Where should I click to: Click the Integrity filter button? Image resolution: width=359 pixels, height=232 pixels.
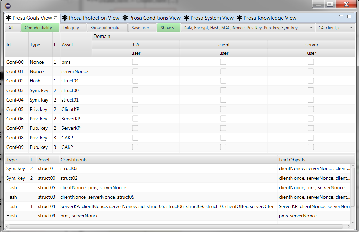[73, 28]
